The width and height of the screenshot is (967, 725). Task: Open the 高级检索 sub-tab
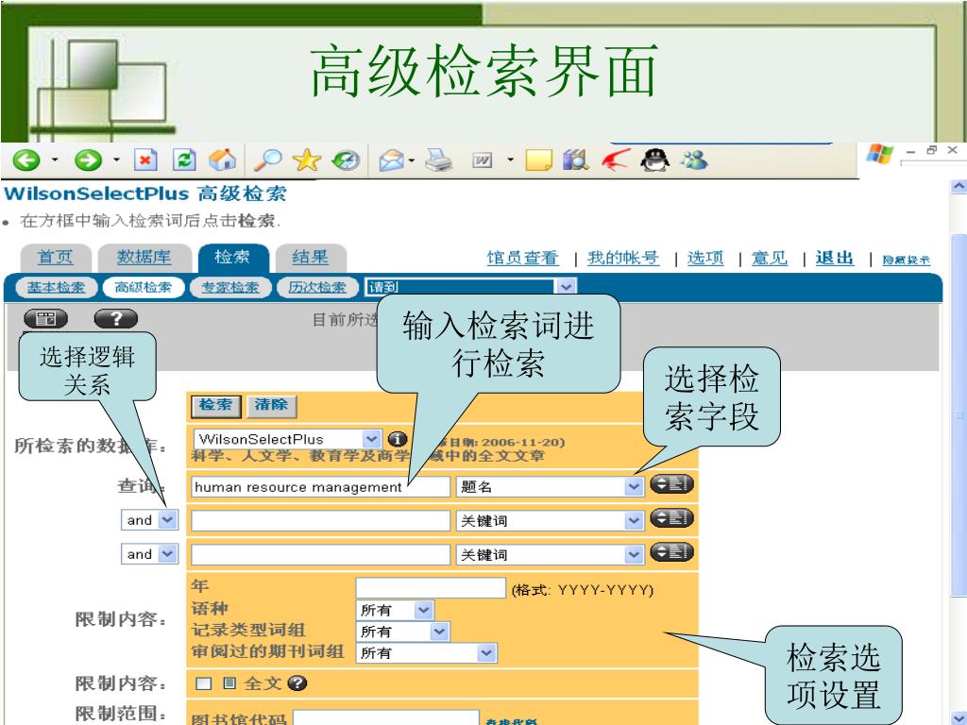coord(144,287)
